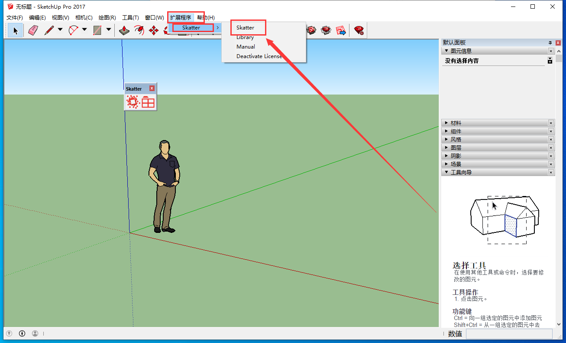Click the house illustration in 工具向导
The height and width of the screenshot is (343, 566).
tap(505, 219)
